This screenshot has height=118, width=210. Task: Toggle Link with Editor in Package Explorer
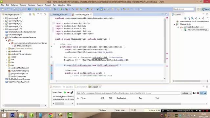(x=34, y=14)
